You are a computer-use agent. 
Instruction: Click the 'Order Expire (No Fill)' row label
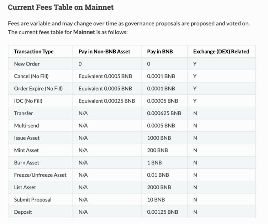click(38, 89)
